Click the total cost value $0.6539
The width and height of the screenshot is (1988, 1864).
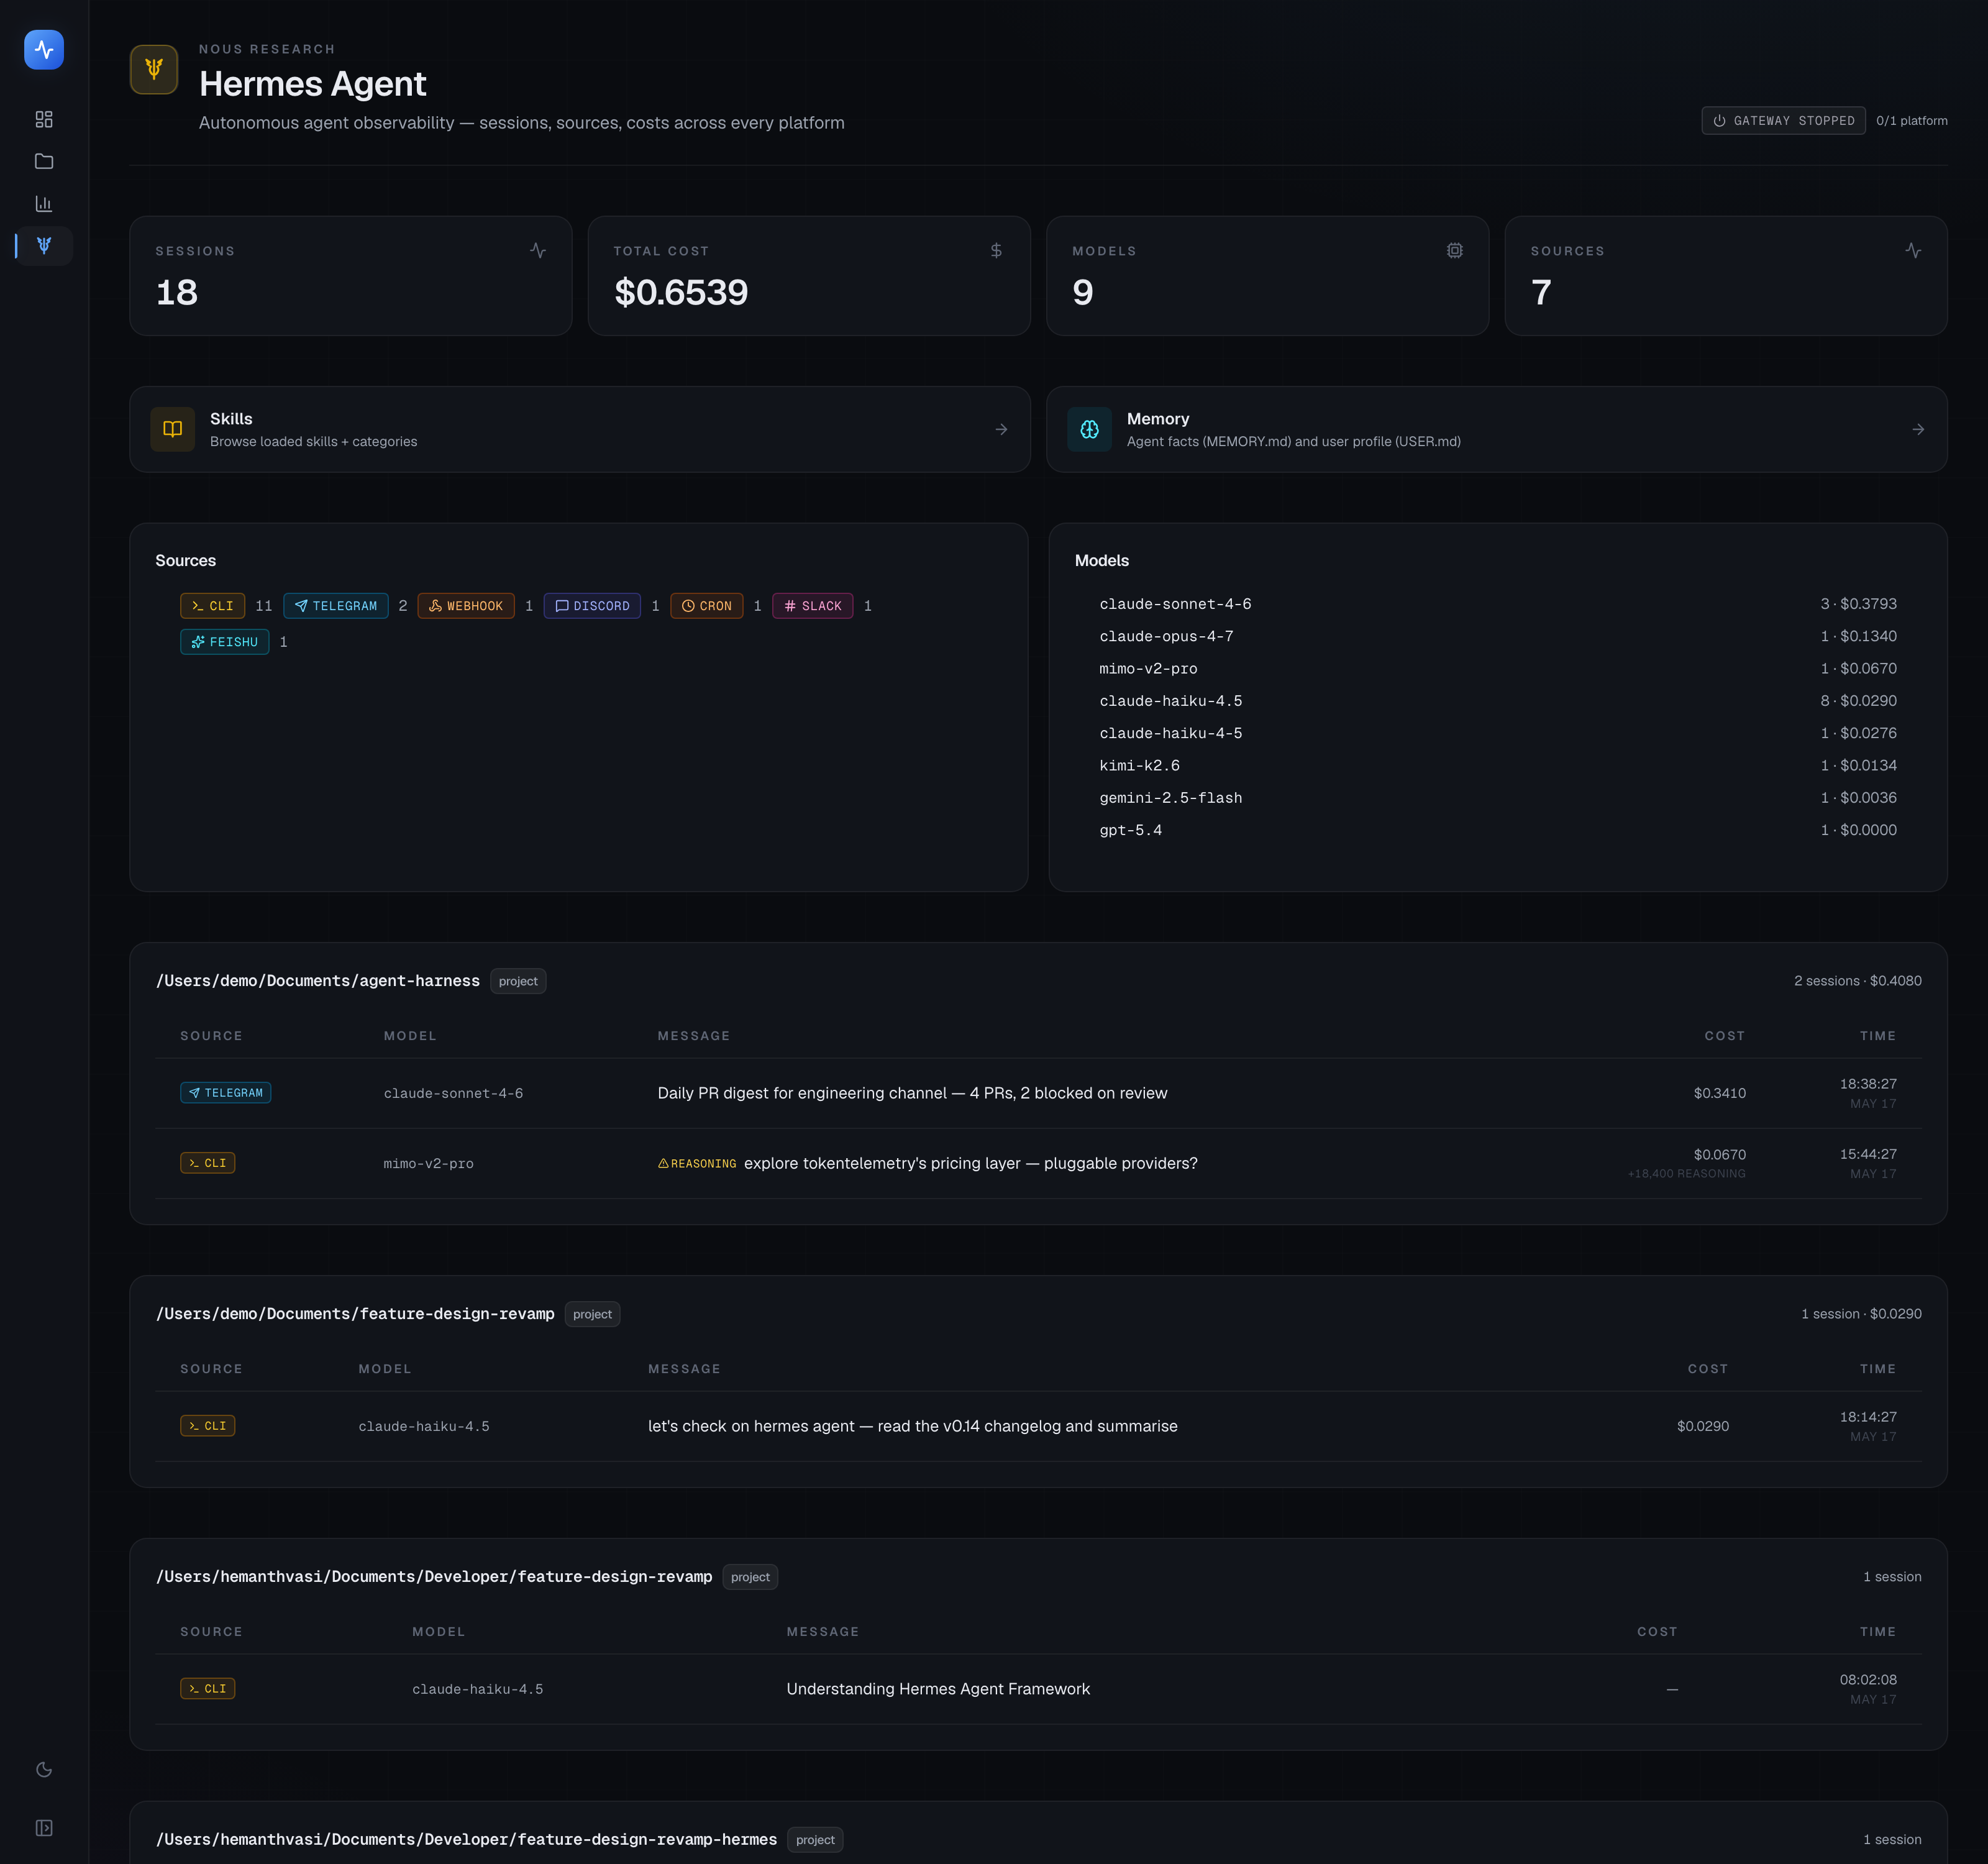[681, 292]
